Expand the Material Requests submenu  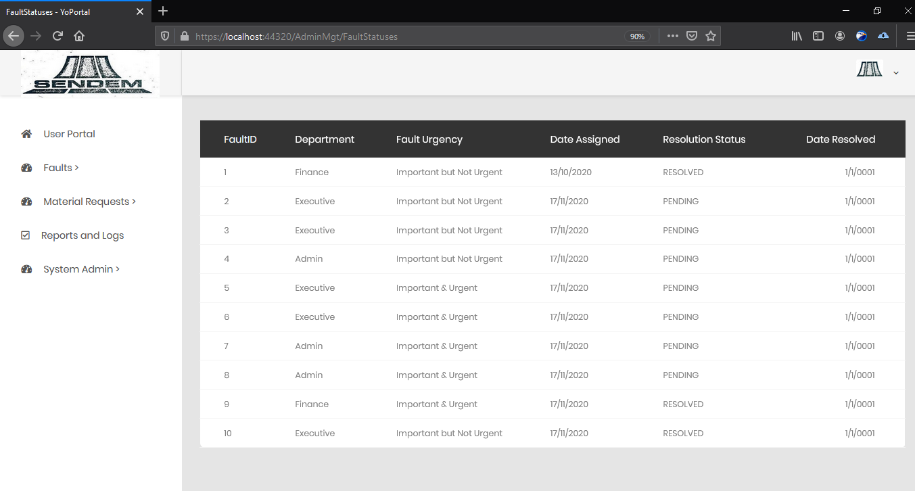pos(89,202)
